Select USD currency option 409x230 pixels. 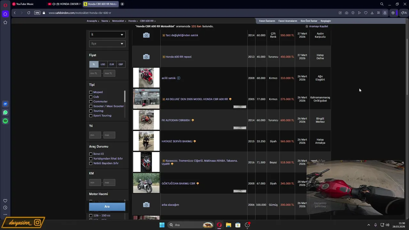tap(103, 64)
